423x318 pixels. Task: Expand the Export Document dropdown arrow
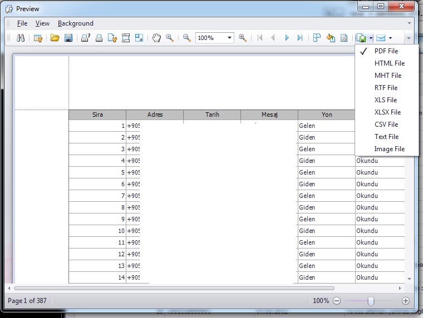click(371, 38)
